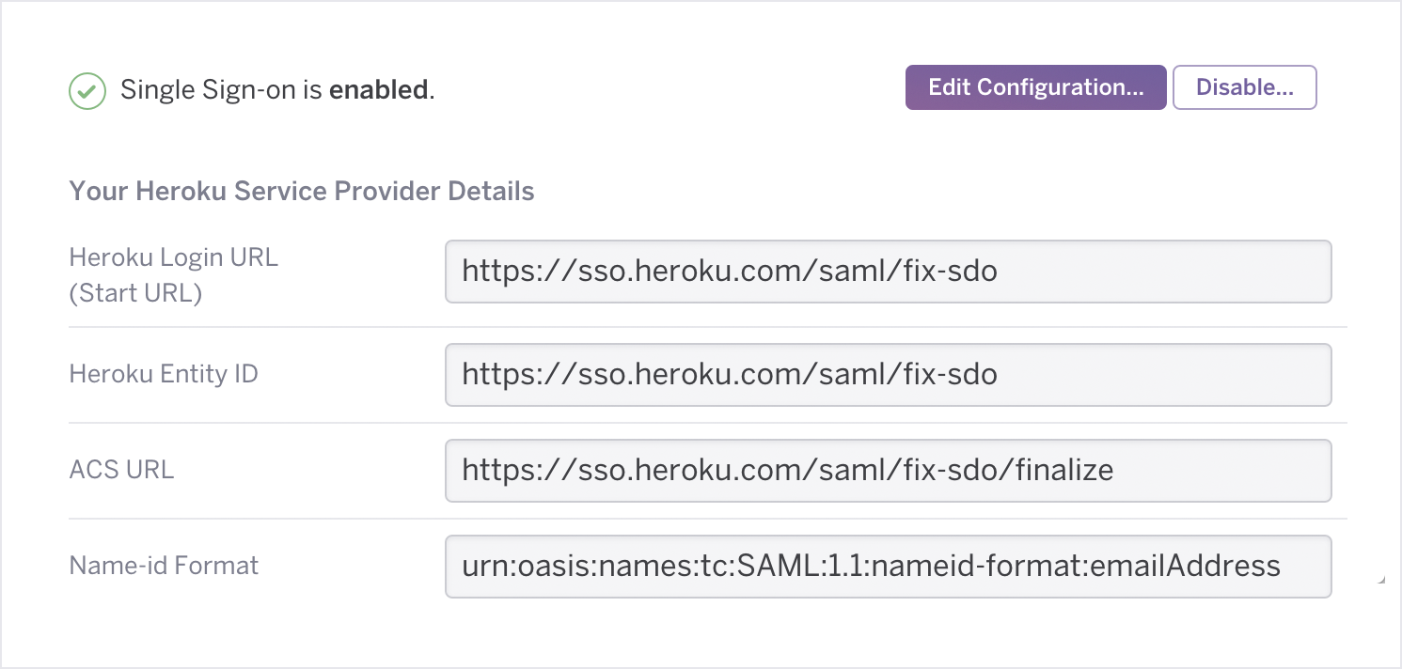Click the green SSO enabled checkmark icon
The width and height of the screenshot is (1402, 669).
(87, 90)
